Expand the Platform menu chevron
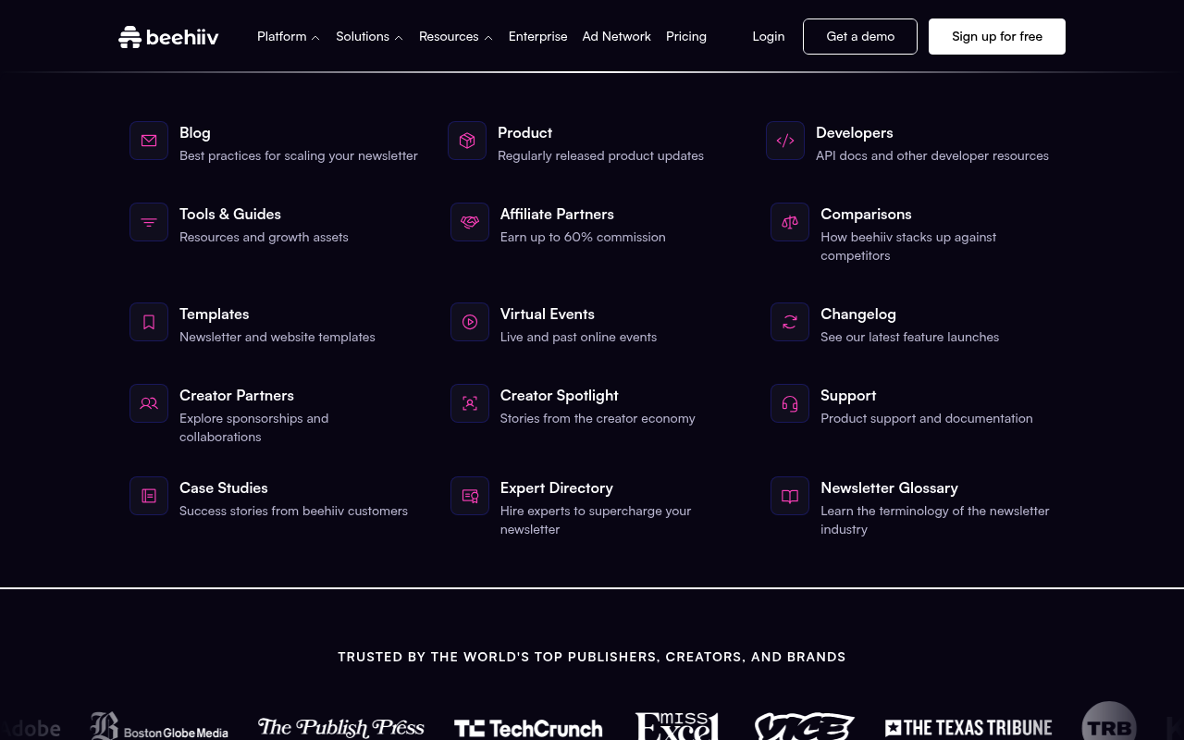The height and width of the screenshot is (740, 1184). click(x=315, y=38)
